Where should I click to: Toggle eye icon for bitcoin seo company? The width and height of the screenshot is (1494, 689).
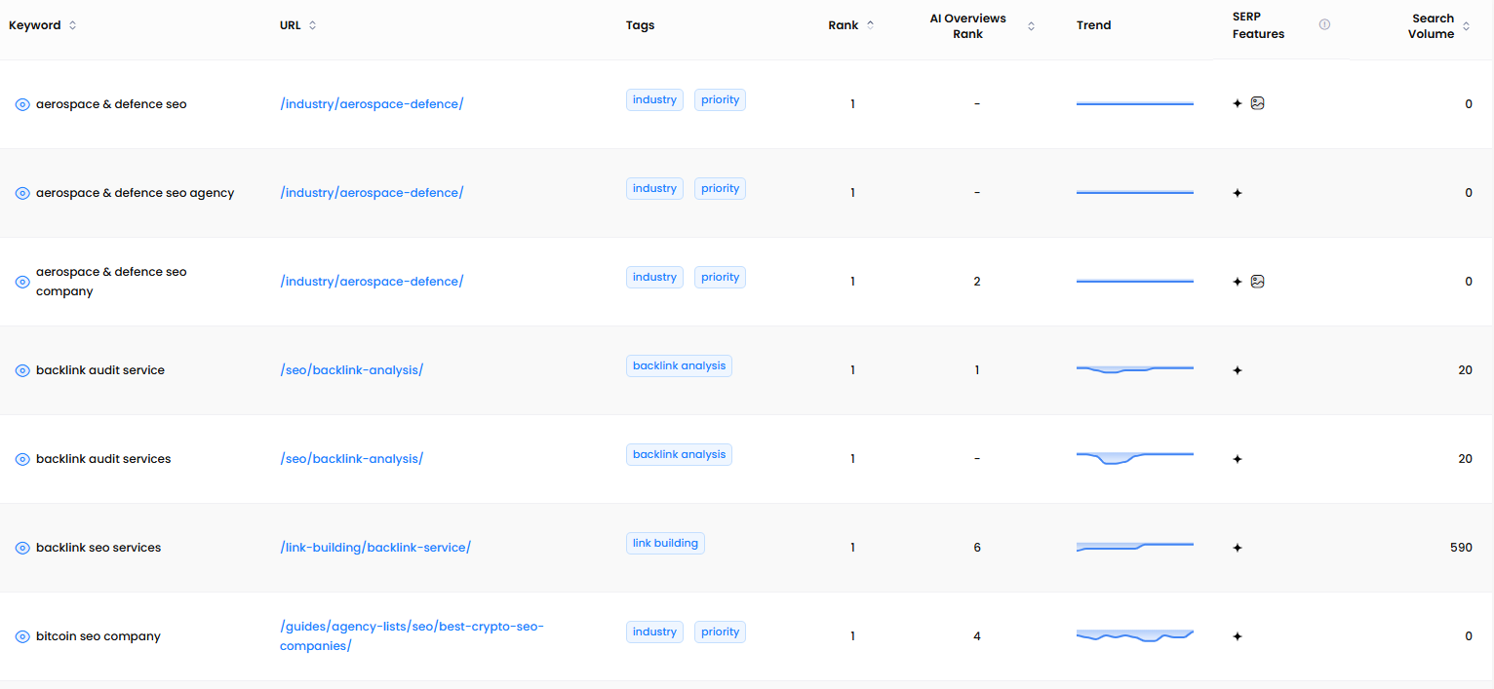pos(22,636)
